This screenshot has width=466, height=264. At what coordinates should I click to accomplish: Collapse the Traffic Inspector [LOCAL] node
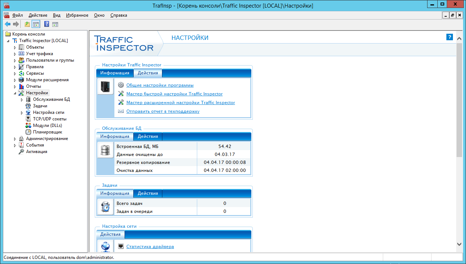tap(8, 41)
